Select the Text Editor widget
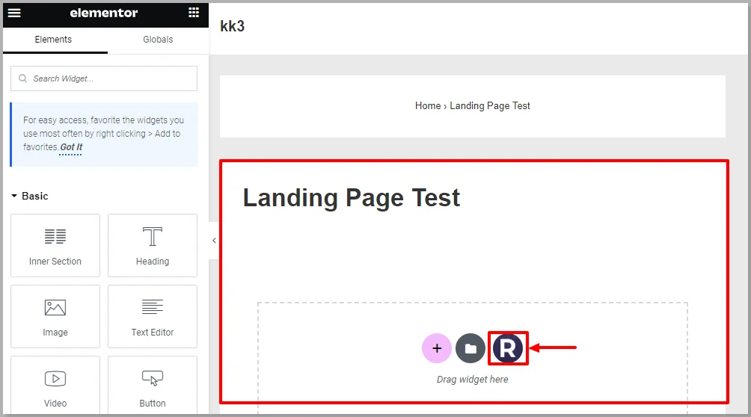 pyautogui.click(x=153, y=316)
